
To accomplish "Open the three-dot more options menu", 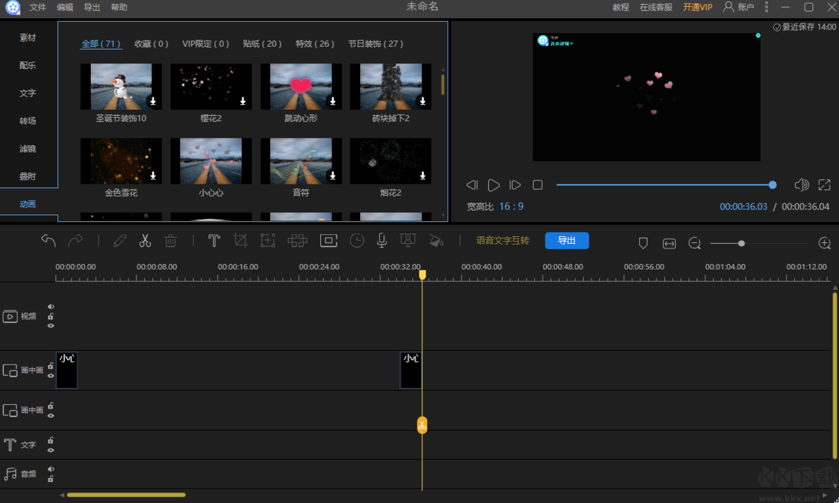I will tap(766, 7).
